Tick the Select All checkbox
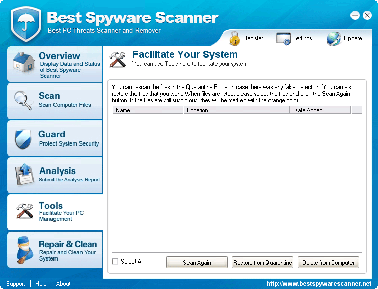The image size is (378, 289). coord(115,262)
